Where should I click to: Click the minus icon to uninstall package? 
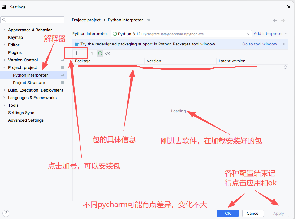84,53
